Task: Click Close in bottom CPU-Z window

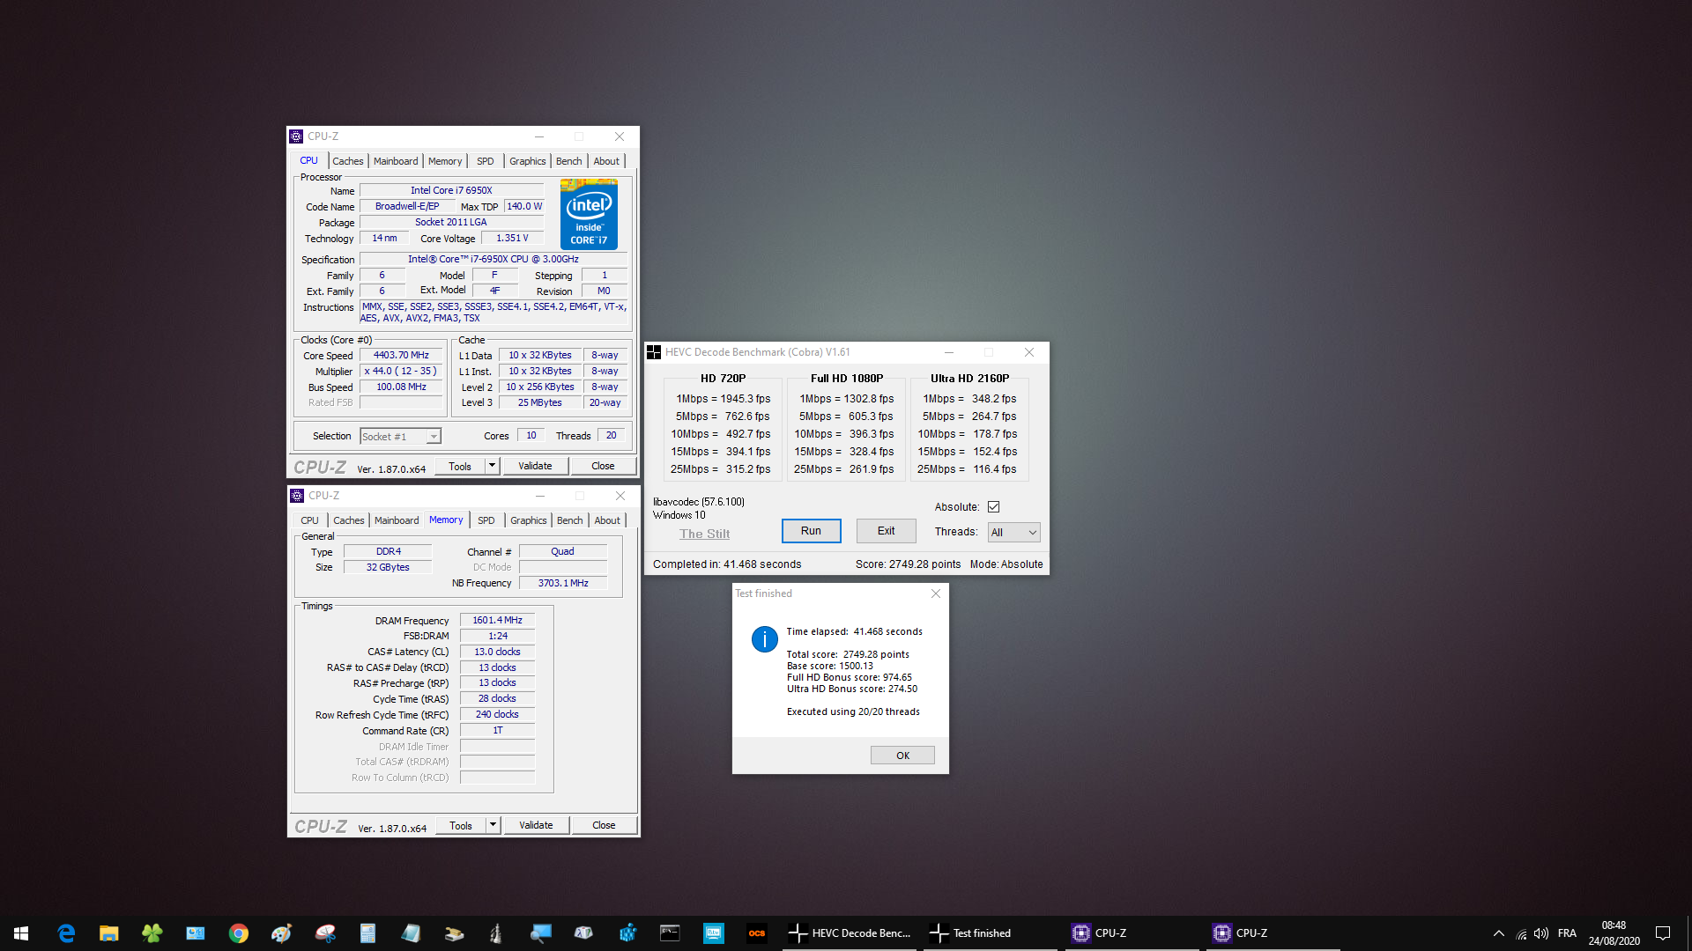Action: 604,825
